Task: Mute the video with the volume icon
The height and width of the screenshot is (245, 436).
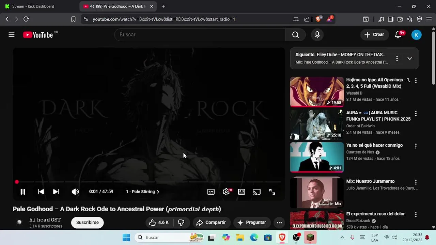Action: click(75, 192)
